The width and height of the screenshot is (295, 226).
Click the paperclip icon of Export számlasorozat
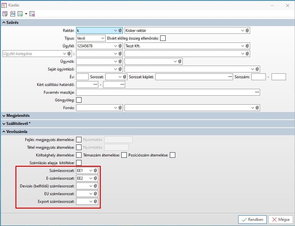95,202
